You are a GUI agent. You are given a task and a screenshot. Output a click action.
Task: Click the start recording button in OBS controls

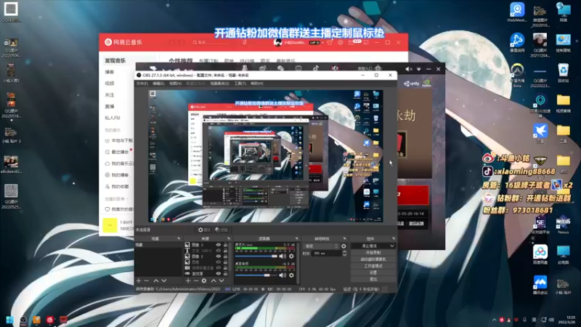click(x=373, y=252)
